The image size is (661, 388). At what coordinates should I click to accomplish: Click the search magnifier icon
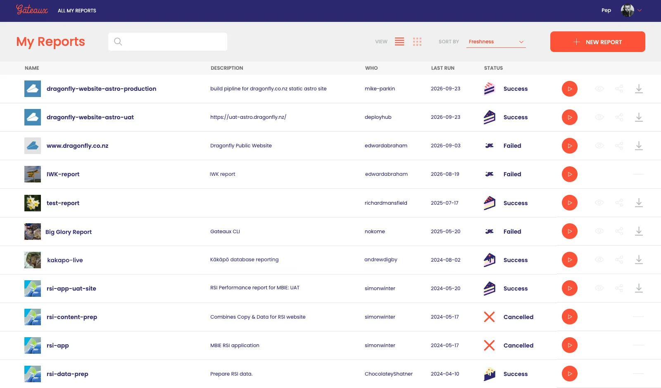(118, 42)
